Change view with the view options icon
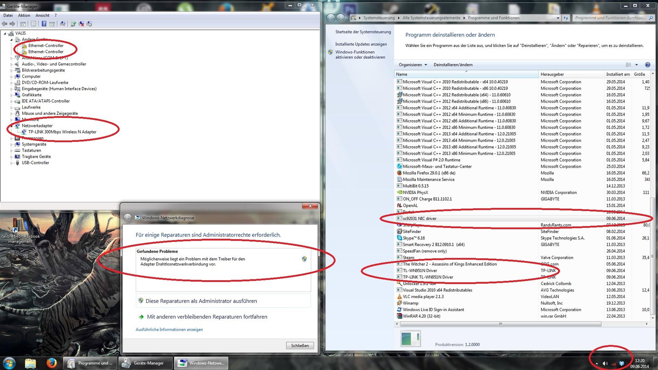The width and height of the screenshot is (658, 370). point(628,65)
